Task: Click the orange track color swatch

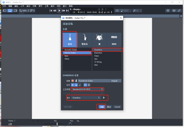Action: (73, 81)
